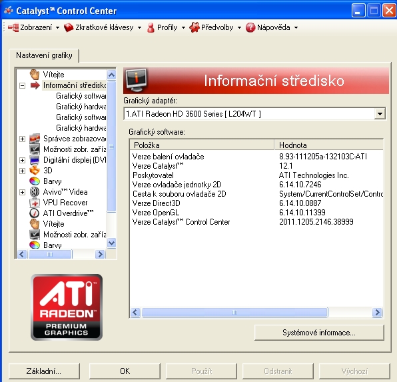Click the software table horizontal scrollbar thumb
397x382 pixels.
[x=234, y=312]
